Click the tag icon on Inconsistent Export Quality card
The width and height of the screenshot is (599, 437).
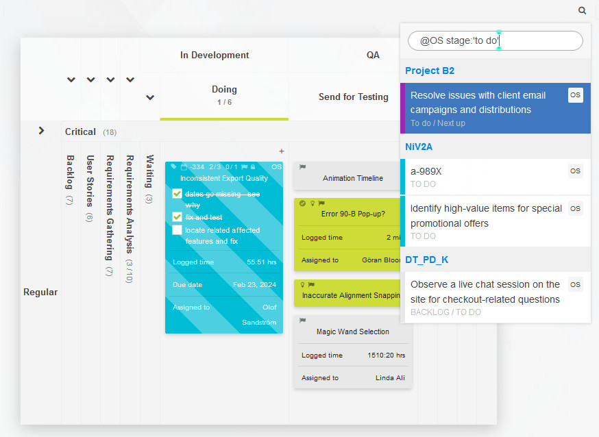pyautogui.click(x=173, y=166)
